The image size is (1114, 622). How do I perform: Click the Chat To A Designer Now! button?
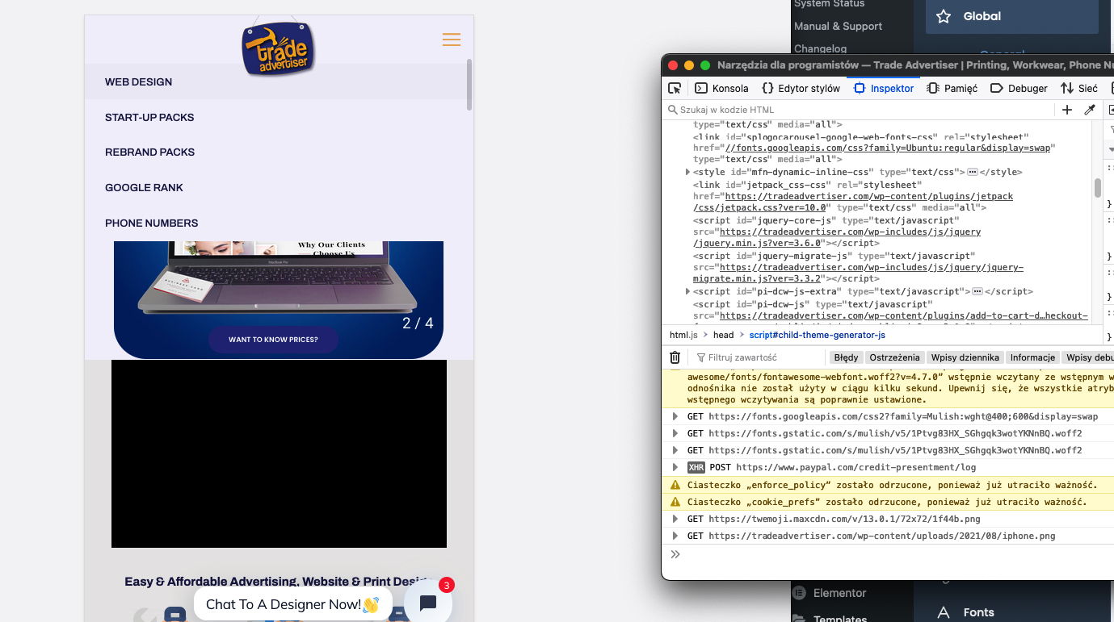[x=292, y=604]
